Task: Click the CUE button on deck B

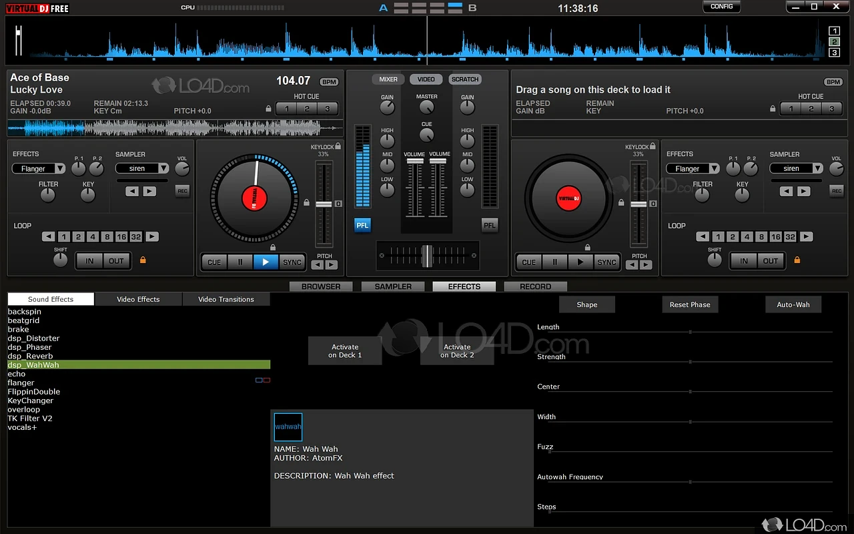Action: click(x=529, y=262)
